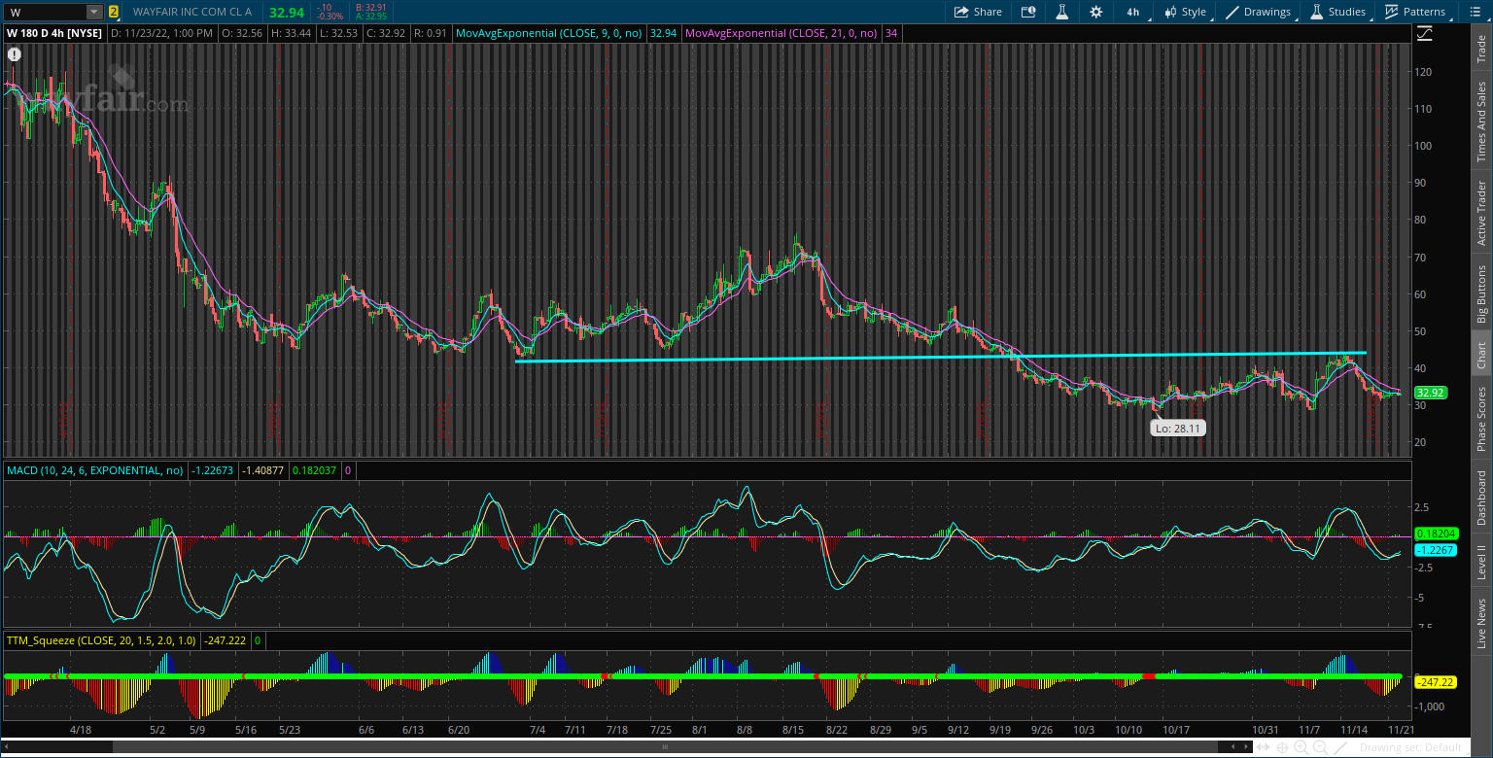
Task: Click the Share button in the toolbar
Action: [x=978, y=12]
